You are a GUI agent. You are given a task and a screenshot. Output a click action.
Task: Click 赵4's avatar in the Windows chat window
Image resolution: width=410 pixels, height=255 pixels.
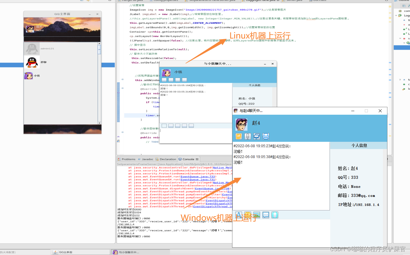(x=241, y=124)
